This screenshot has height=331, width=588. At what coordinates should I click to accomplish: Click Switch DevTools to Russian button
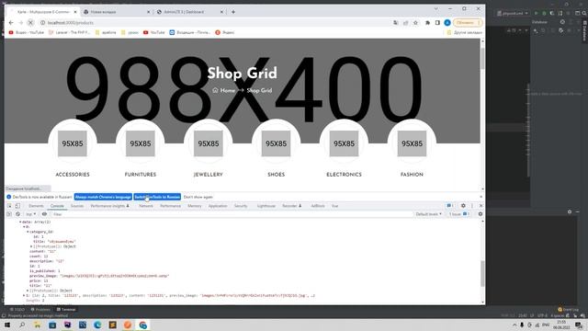tap(157, 197)
